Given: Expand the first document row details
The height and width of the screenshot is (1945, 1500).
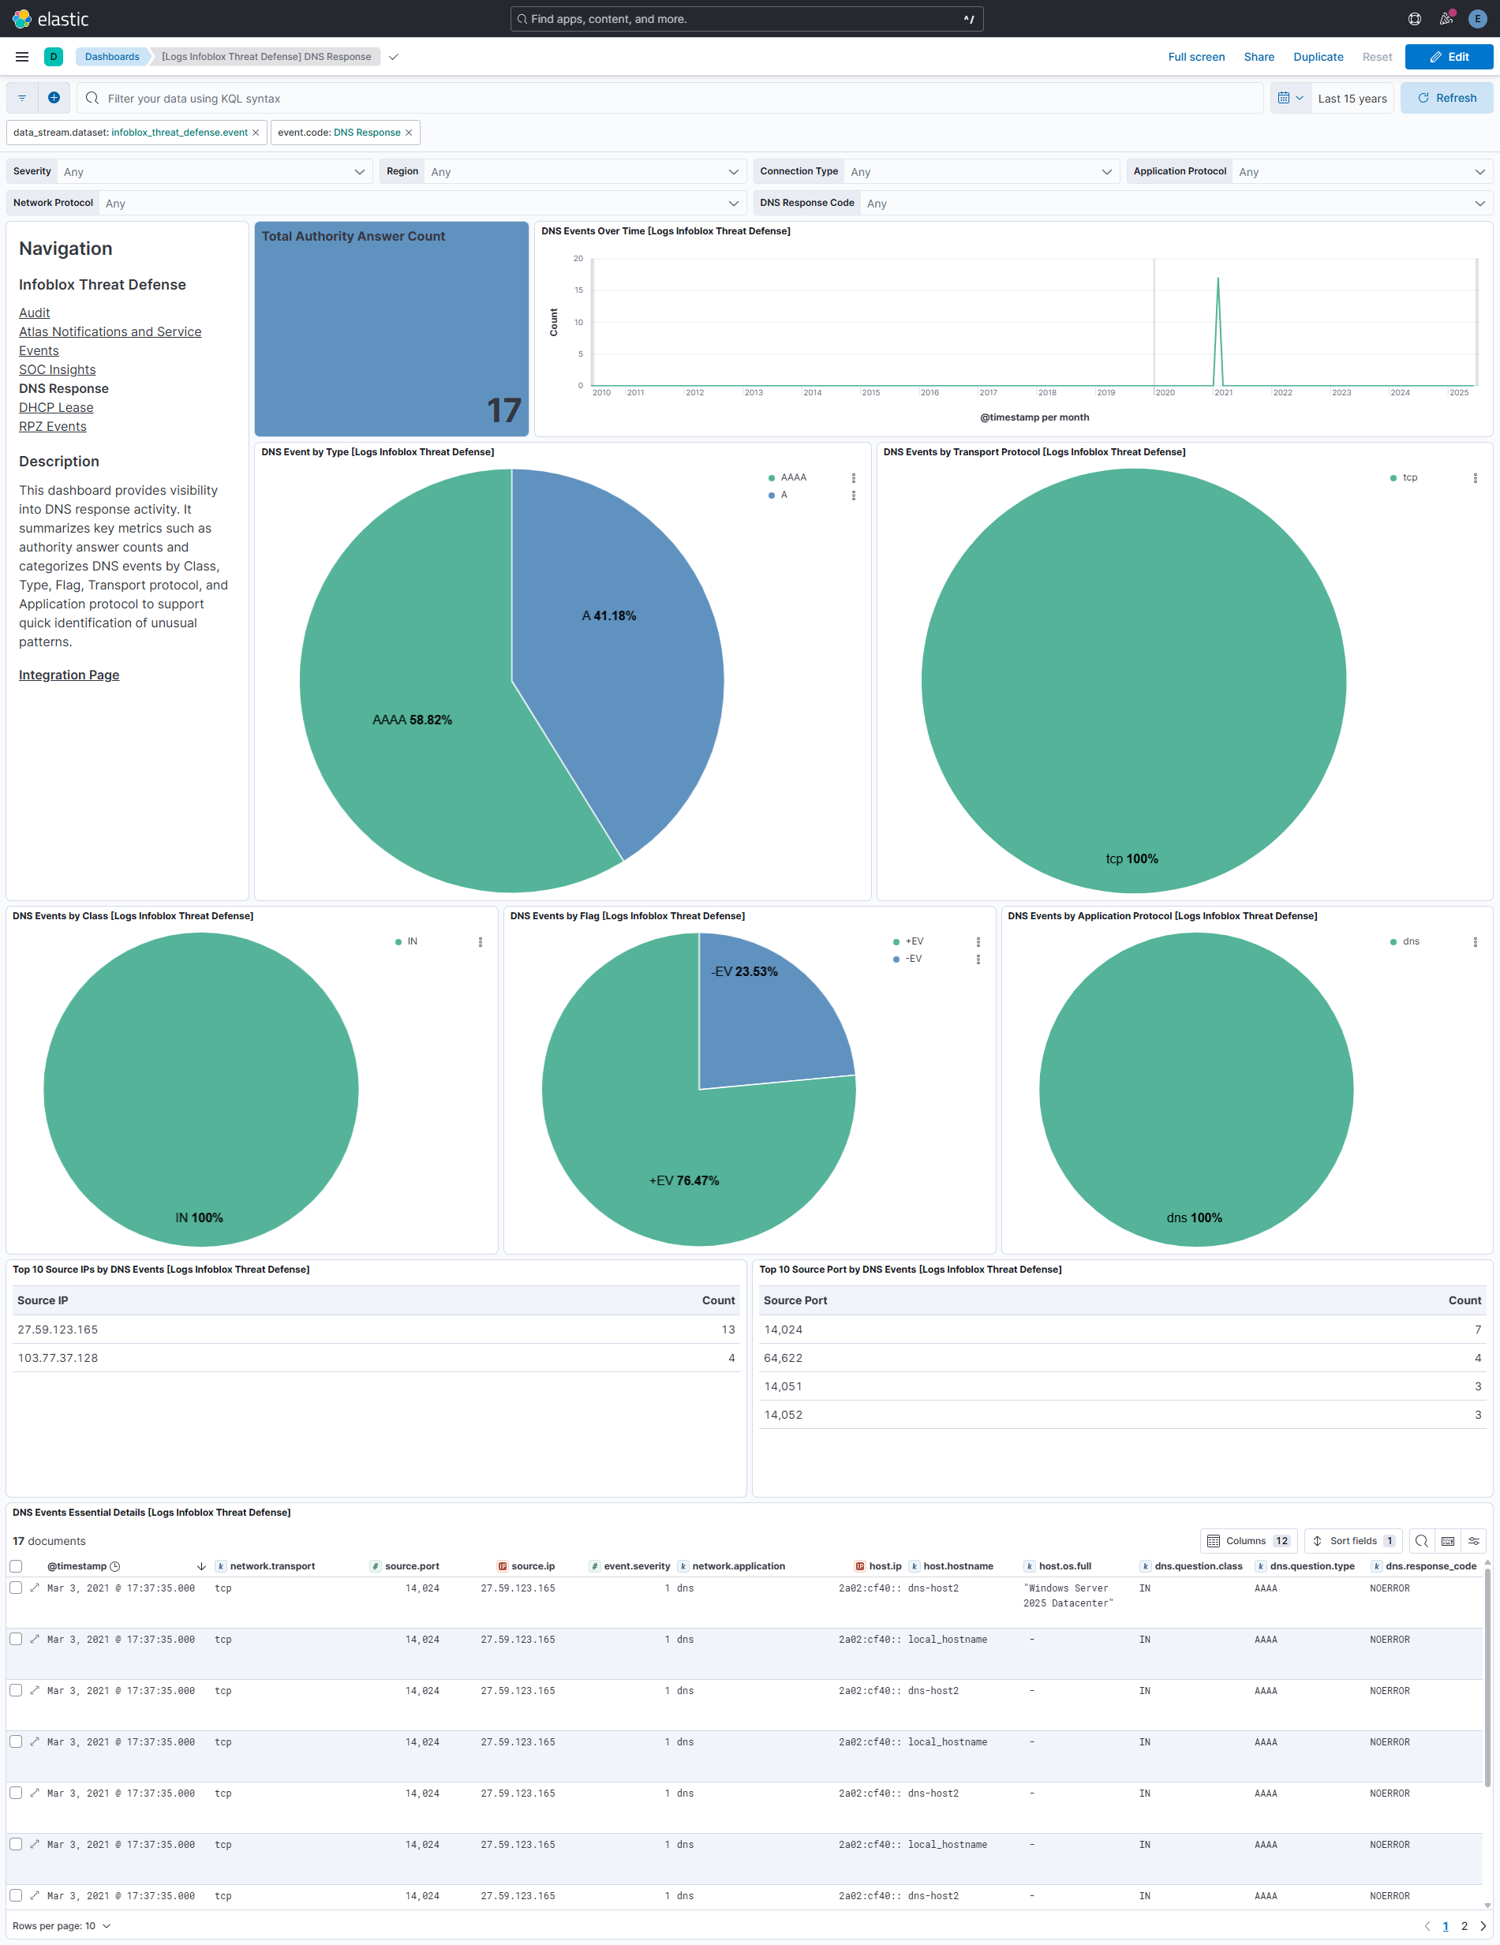Looking at the screenshot, I should (x=35, y=1588).
